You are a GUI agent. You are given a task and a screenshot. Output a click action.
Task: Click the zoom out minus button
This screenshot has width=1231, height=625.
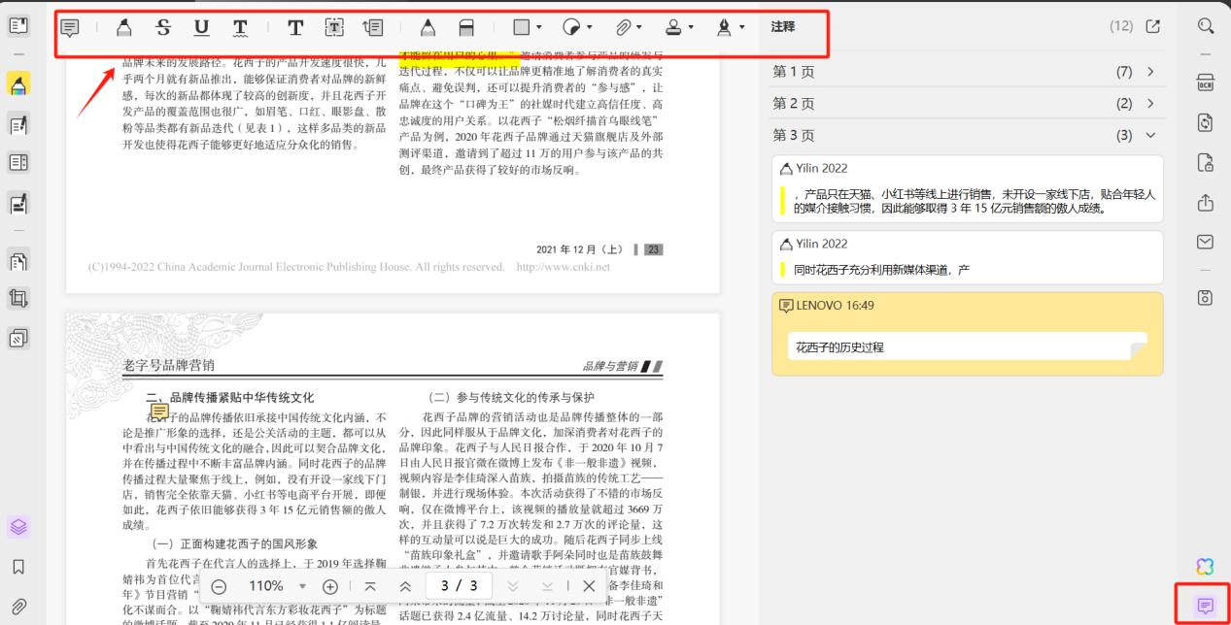[219, 586]
